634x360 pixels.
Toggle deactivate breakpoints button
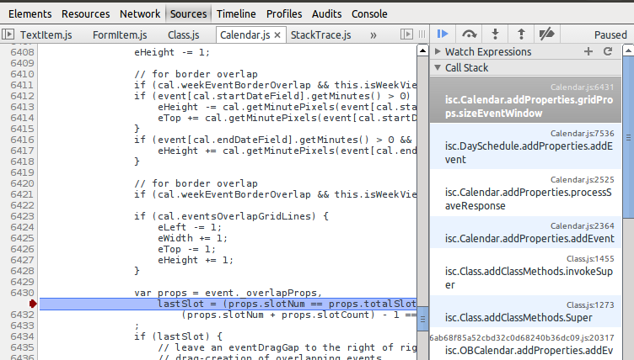[x=546, y=34]
